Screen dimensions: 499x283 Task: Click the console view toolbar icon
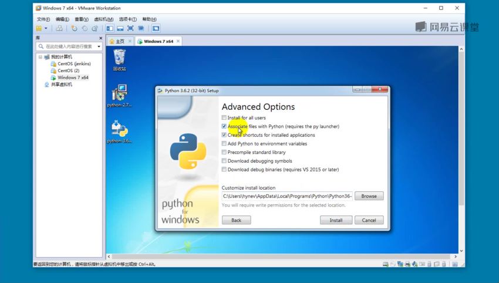[x=156, y=28]
